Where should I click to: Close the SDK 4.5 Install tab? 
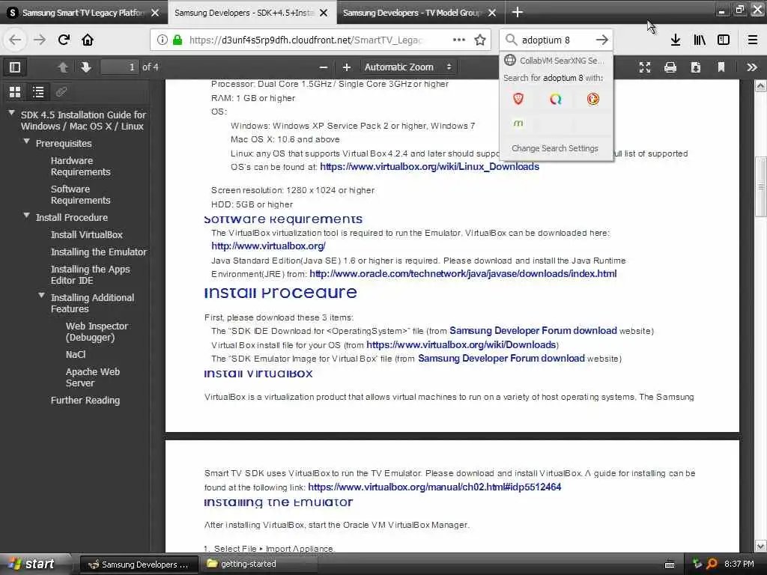324,13
